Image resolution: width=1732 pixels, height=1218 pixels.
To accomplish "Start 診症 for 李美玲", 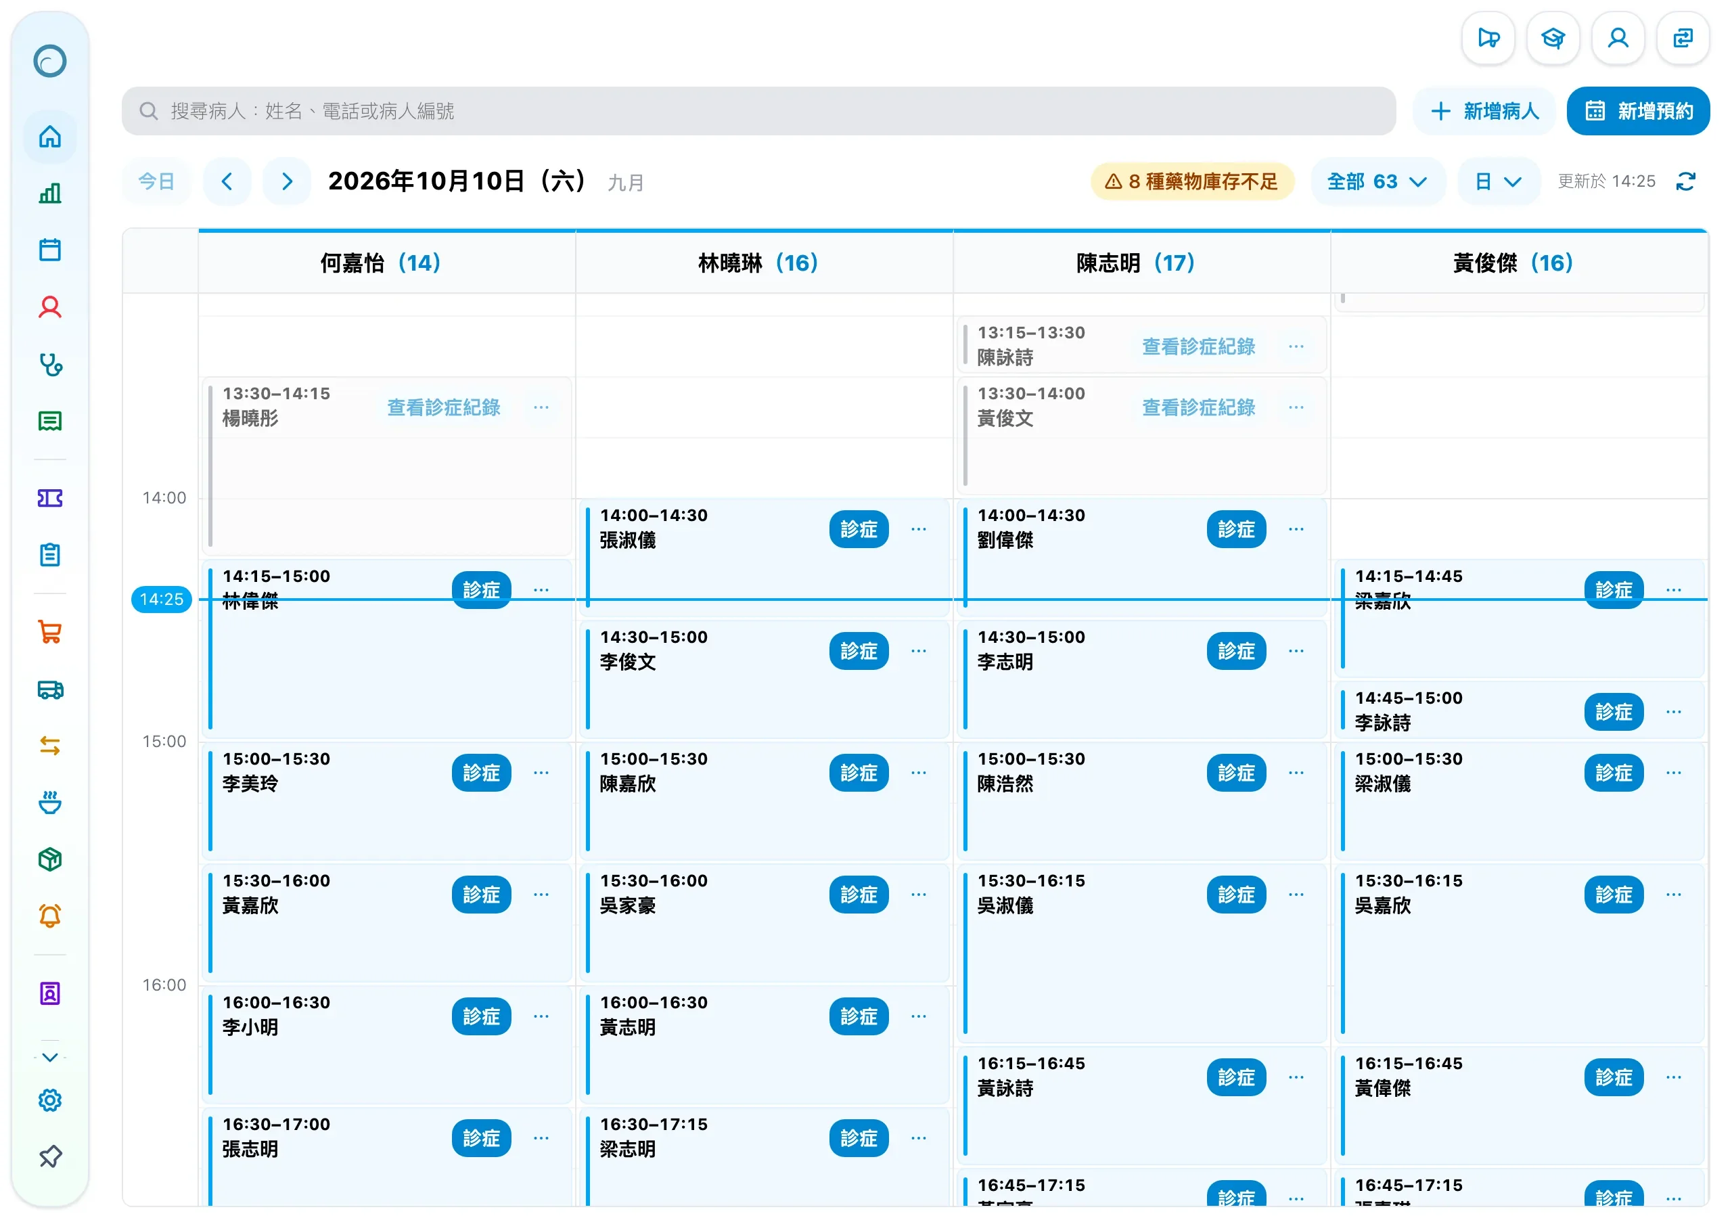I will tap(481, 773).
